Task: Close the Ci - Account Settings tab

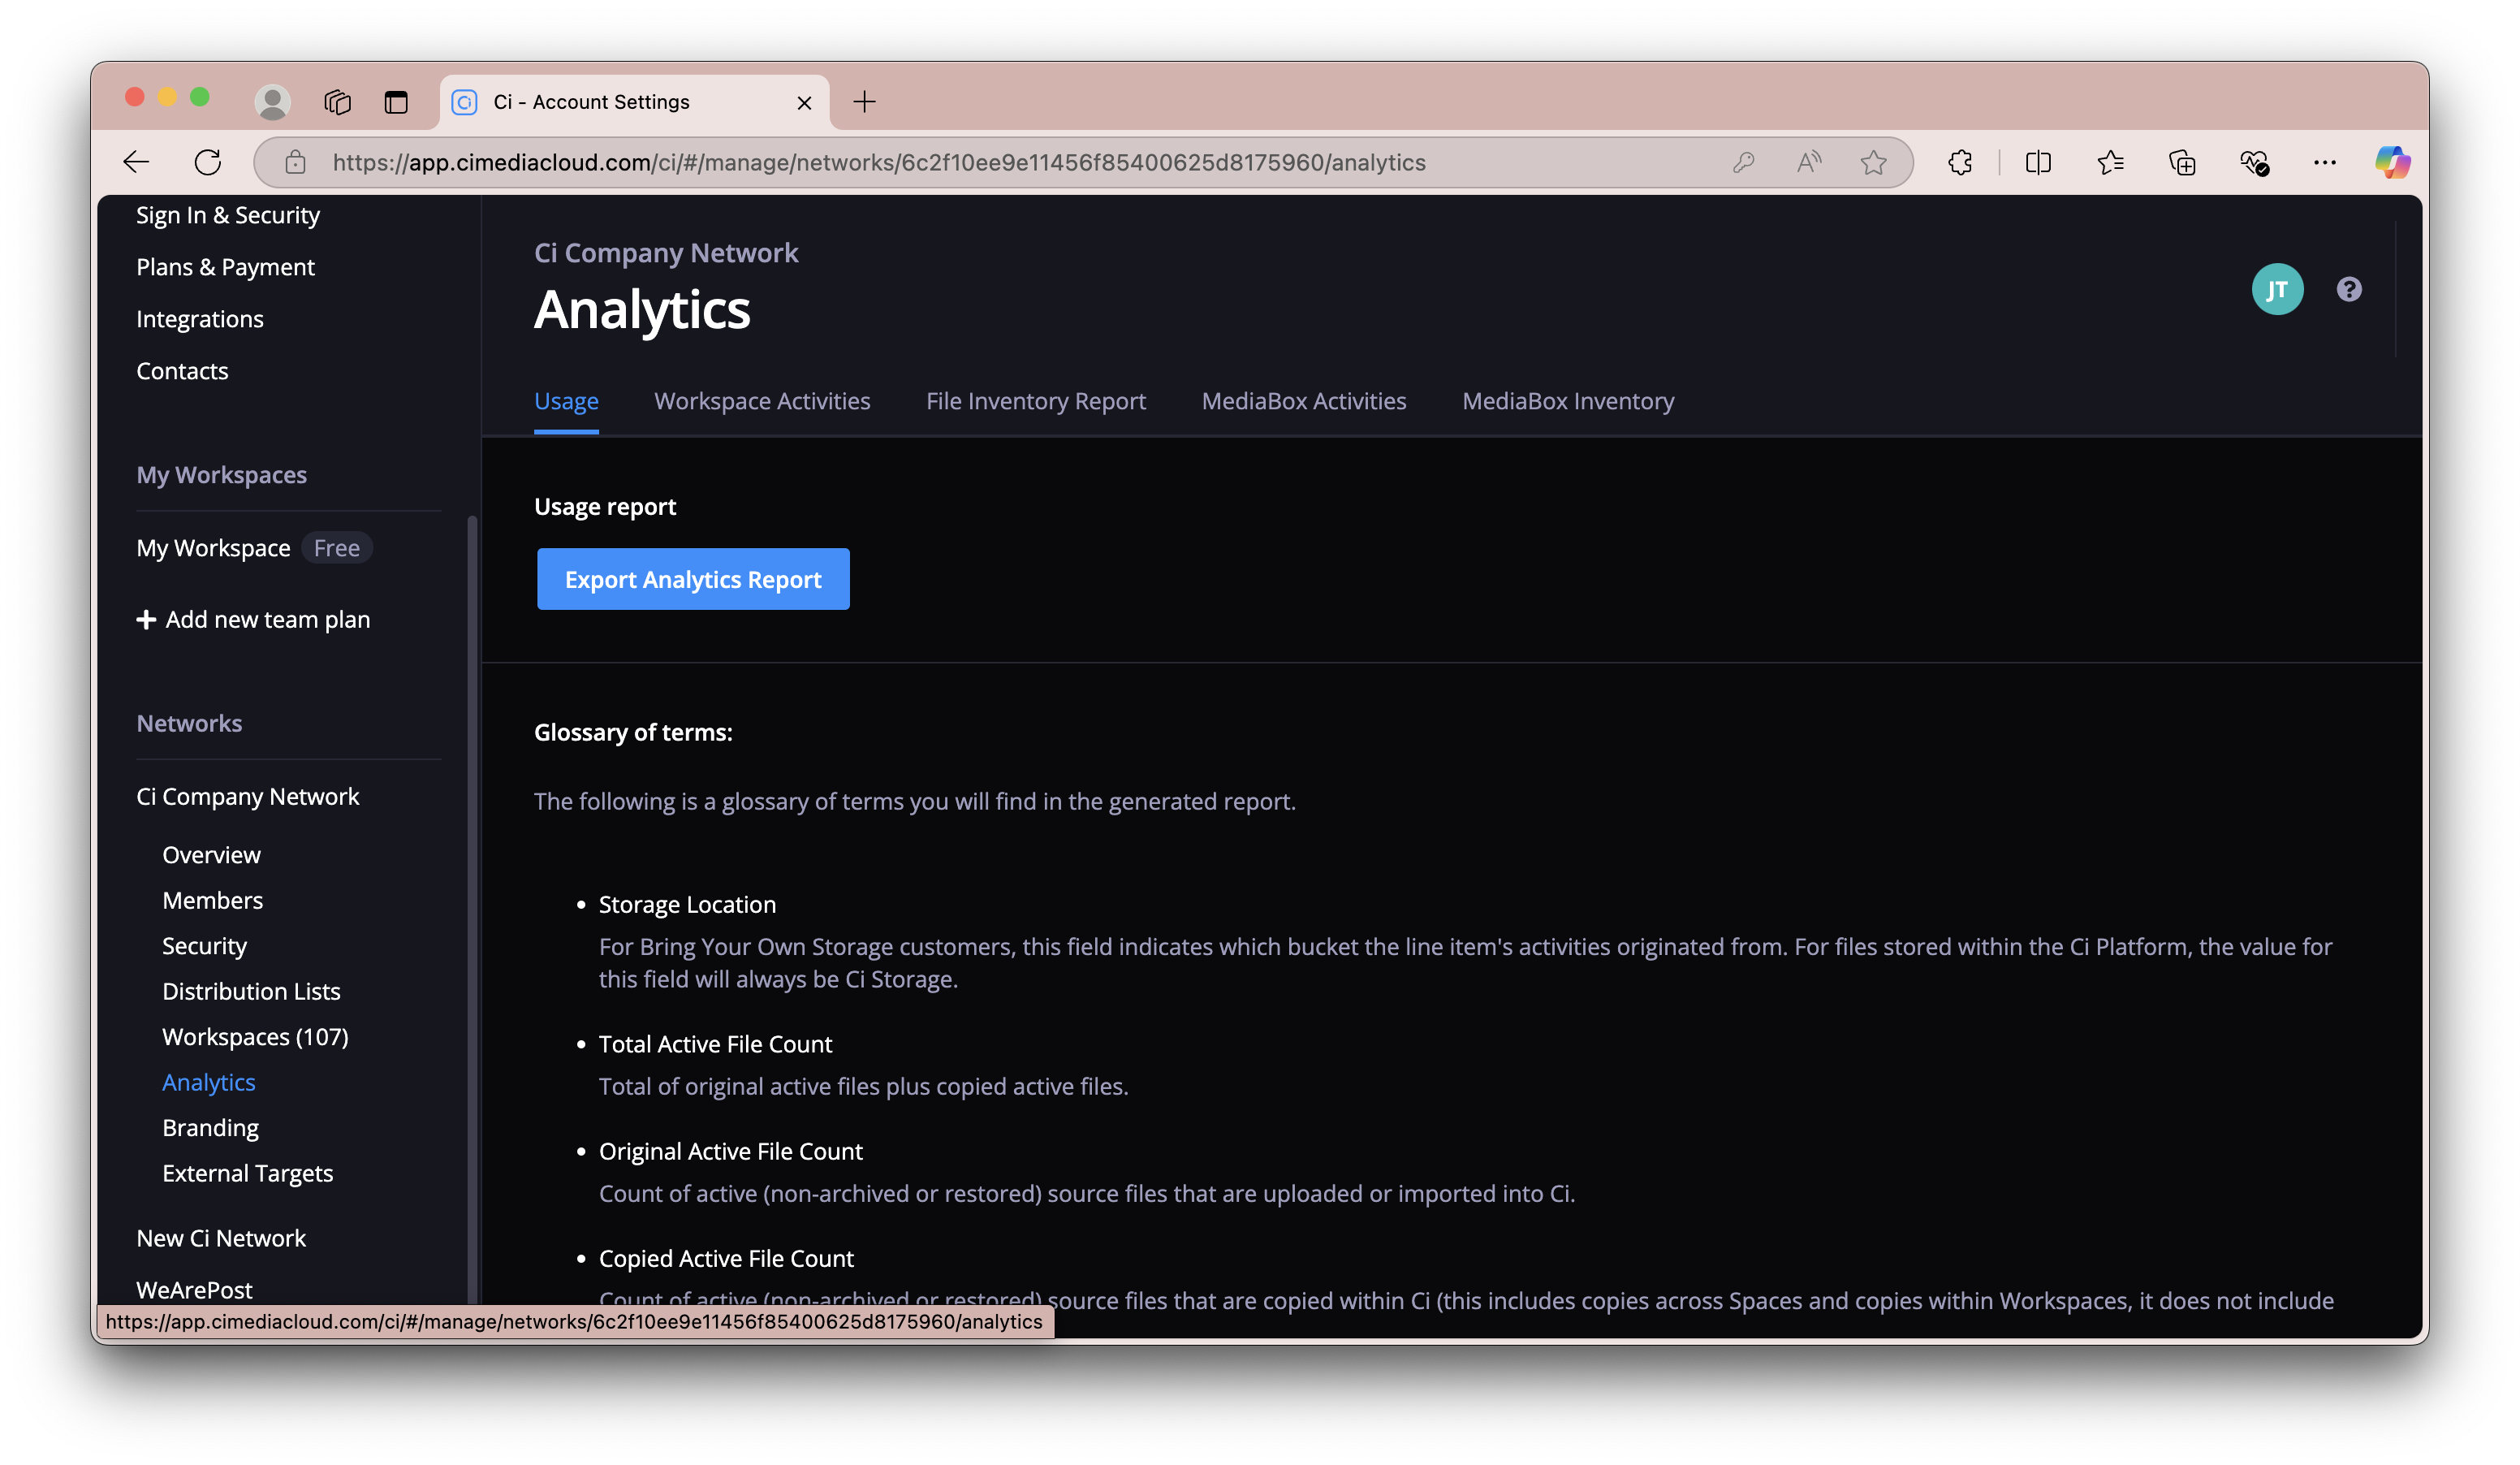Action: coord(804,102)
